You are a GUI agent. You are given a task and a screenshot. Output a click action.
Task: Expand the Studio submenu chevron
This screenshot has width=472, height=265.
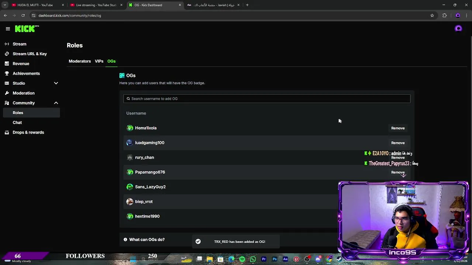point(56,83)
